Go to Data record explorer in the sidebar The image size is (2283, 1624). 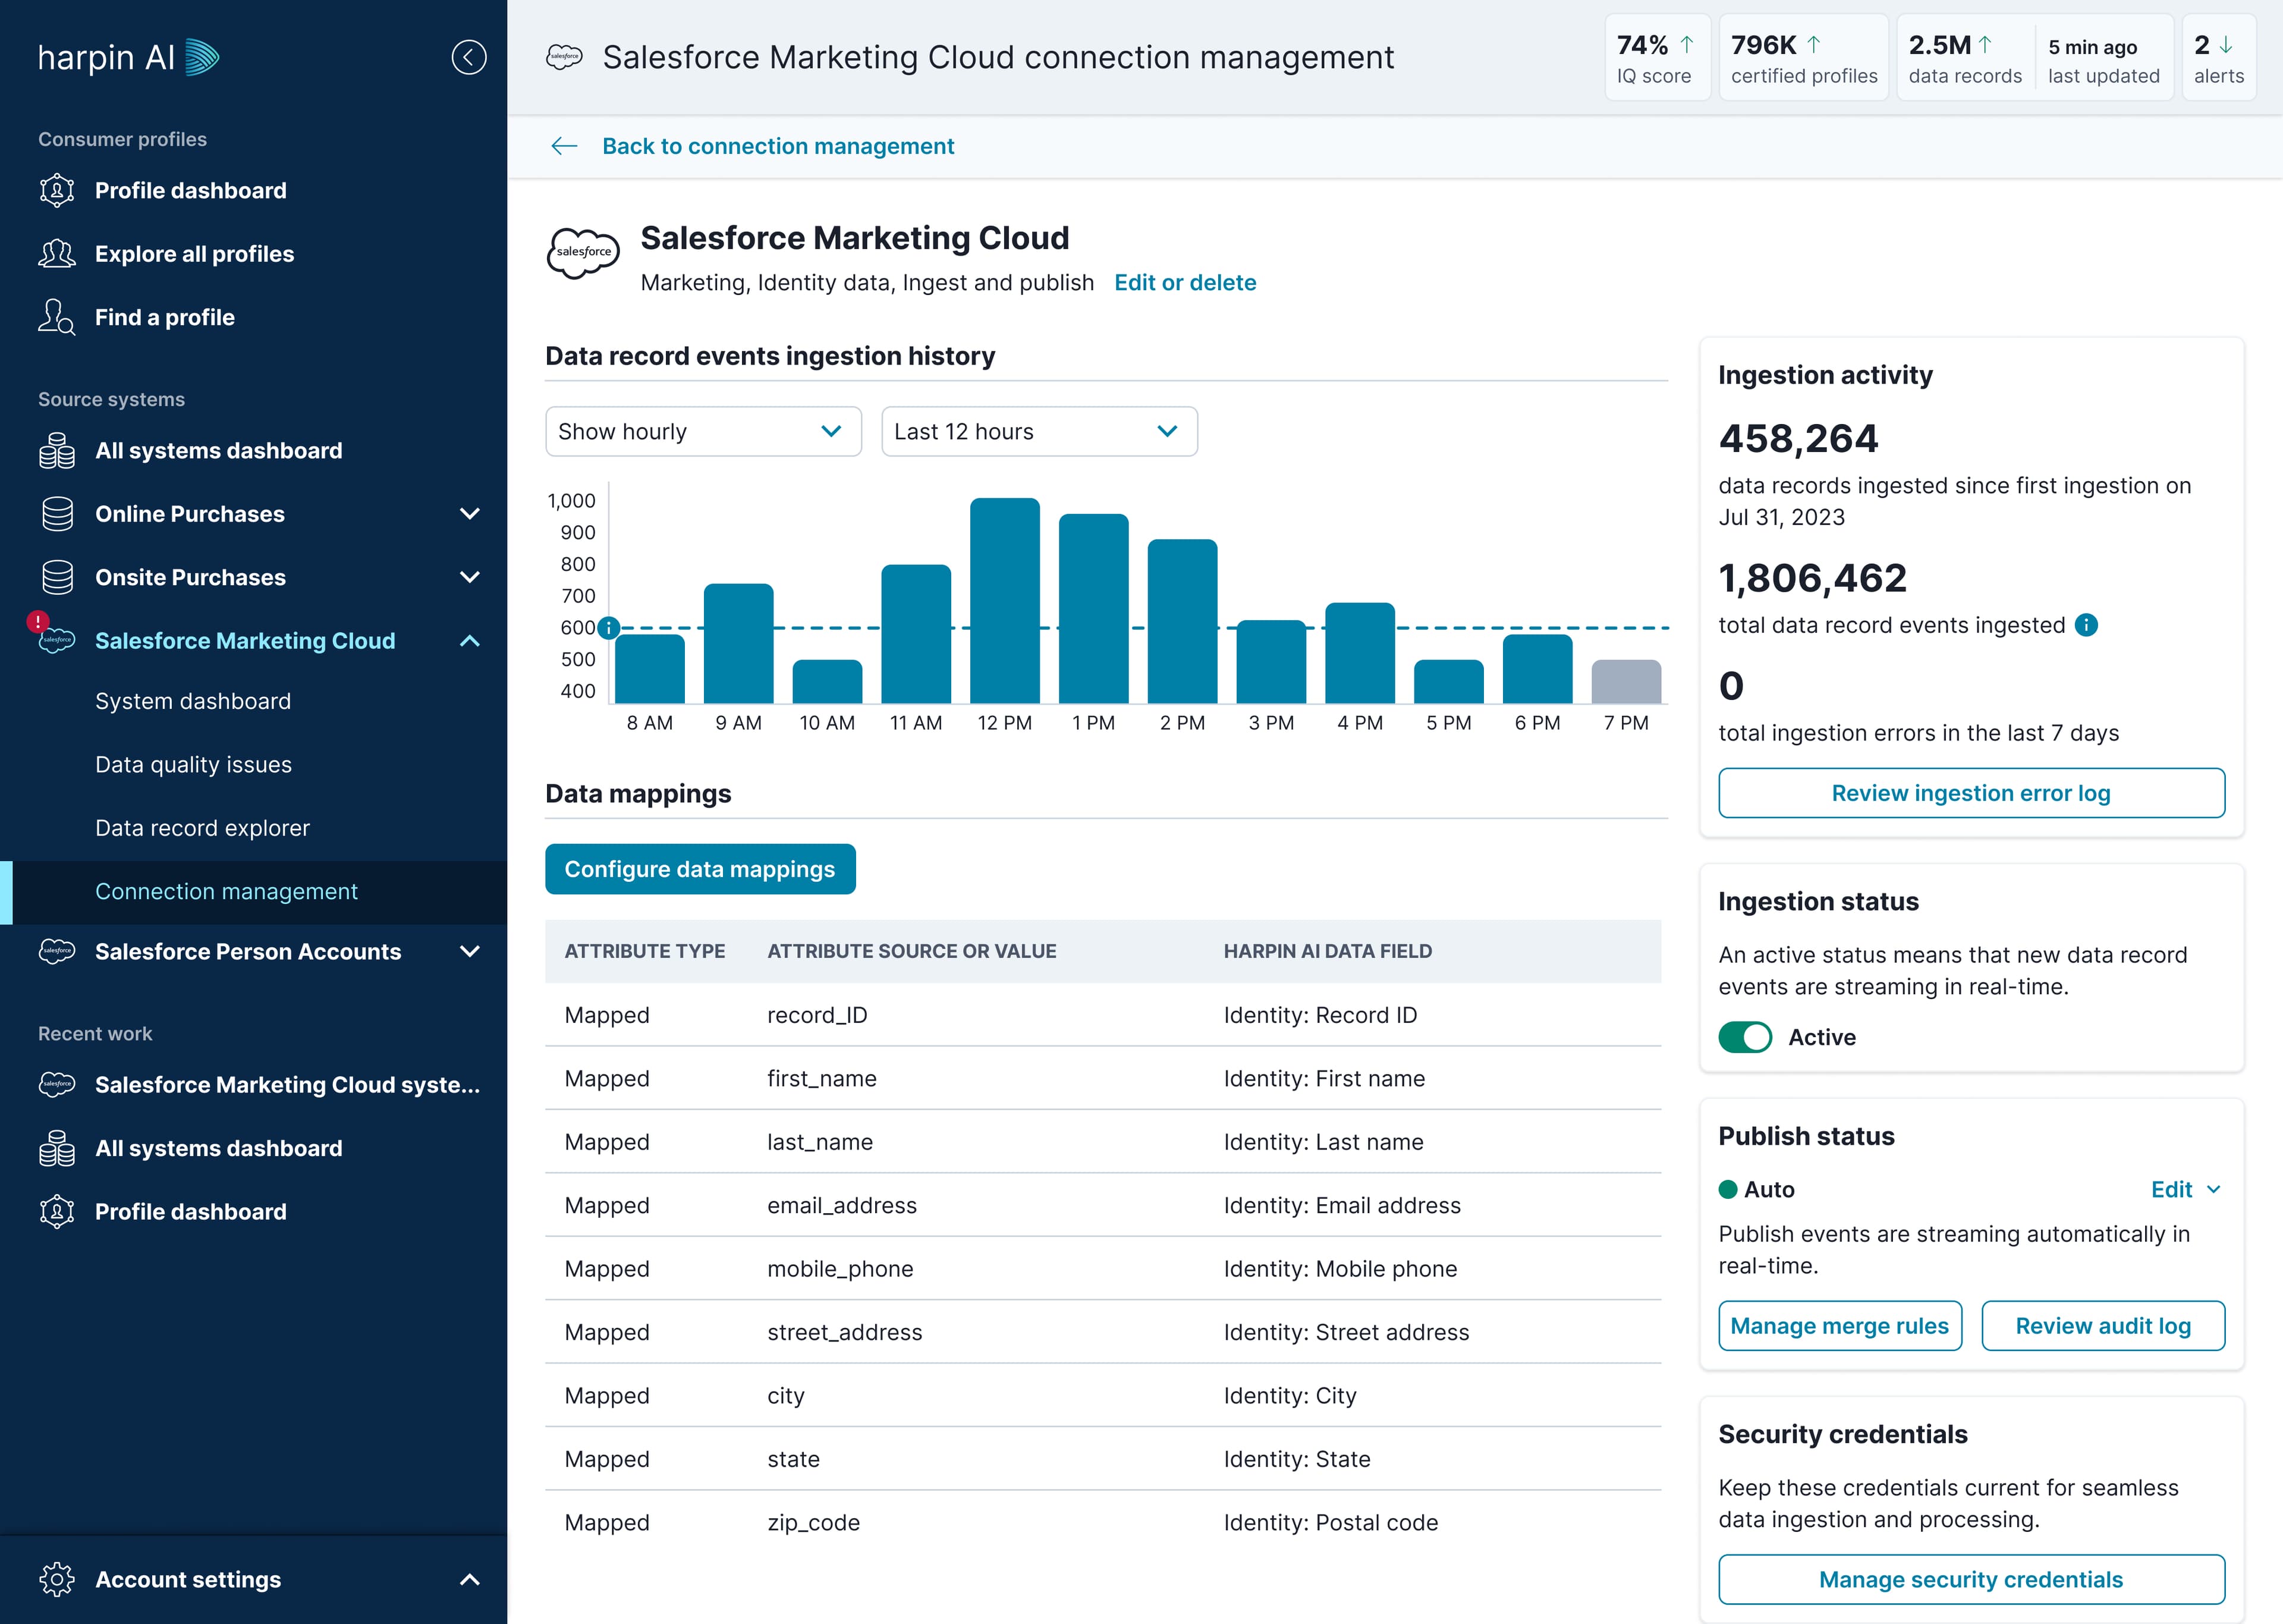pyautogui.click(x=203, y=828)
